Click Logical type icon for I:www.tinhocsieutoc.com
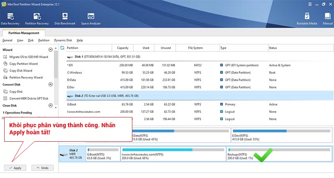 pos(222,112)
